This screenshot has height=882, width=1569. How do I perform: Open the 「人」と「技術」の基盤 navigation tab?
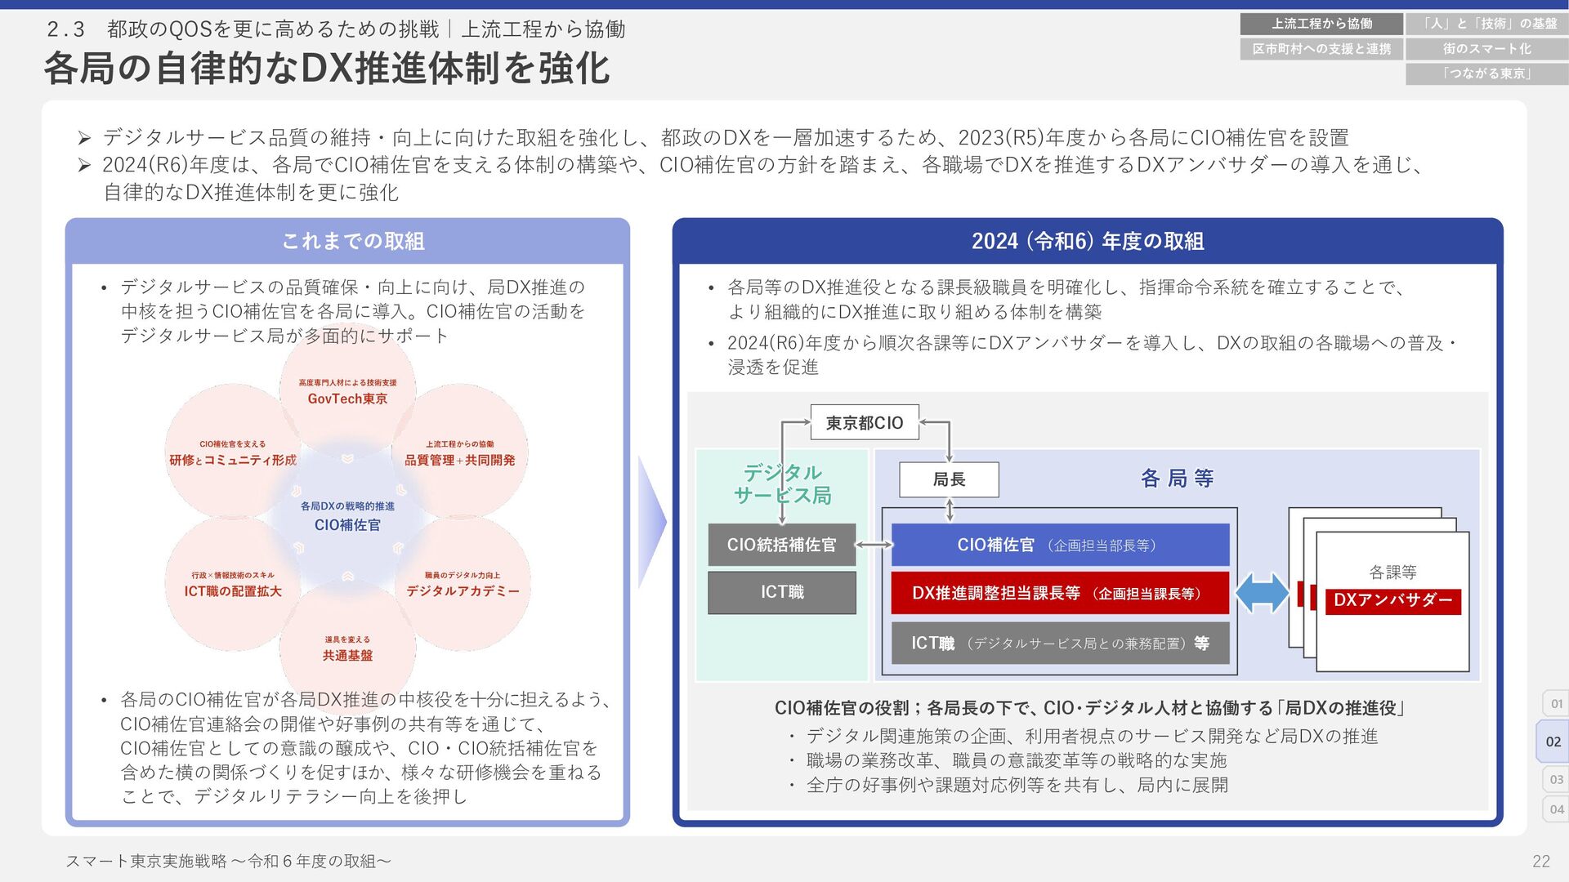[x=1486, y=24]
